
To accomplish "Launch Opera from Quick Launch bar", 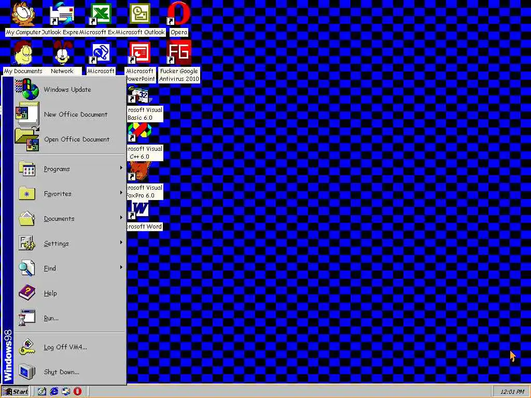I will [78, 392].
